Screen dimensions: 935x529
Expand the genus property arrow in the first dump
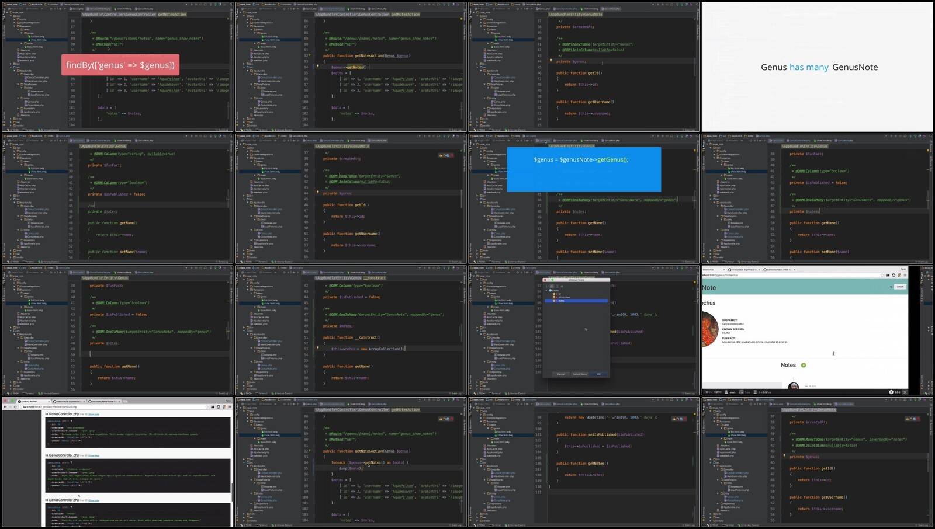click(x=79, y=441)
